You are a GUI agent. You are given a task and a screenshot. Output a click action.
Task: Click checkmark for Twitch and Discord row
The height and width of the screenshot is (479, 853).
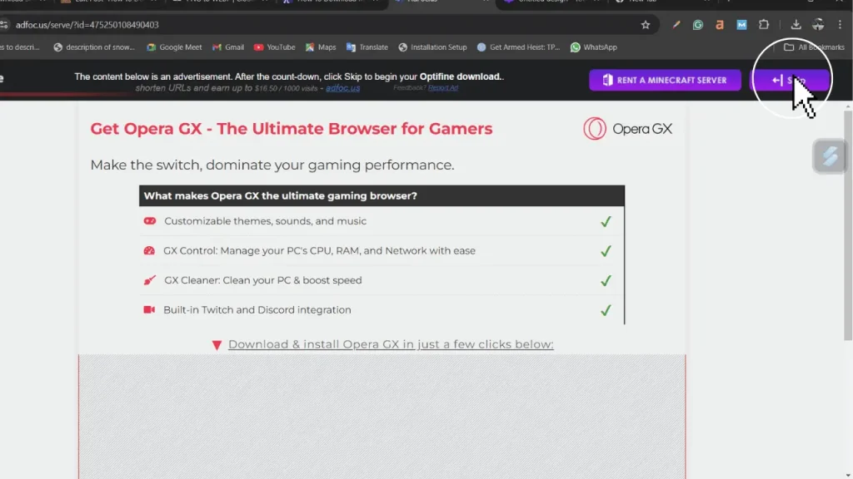(x=606, y=310)
